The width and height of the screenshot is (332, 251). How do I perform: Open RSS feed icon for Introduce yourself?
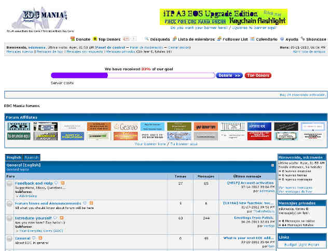(62, 218)
